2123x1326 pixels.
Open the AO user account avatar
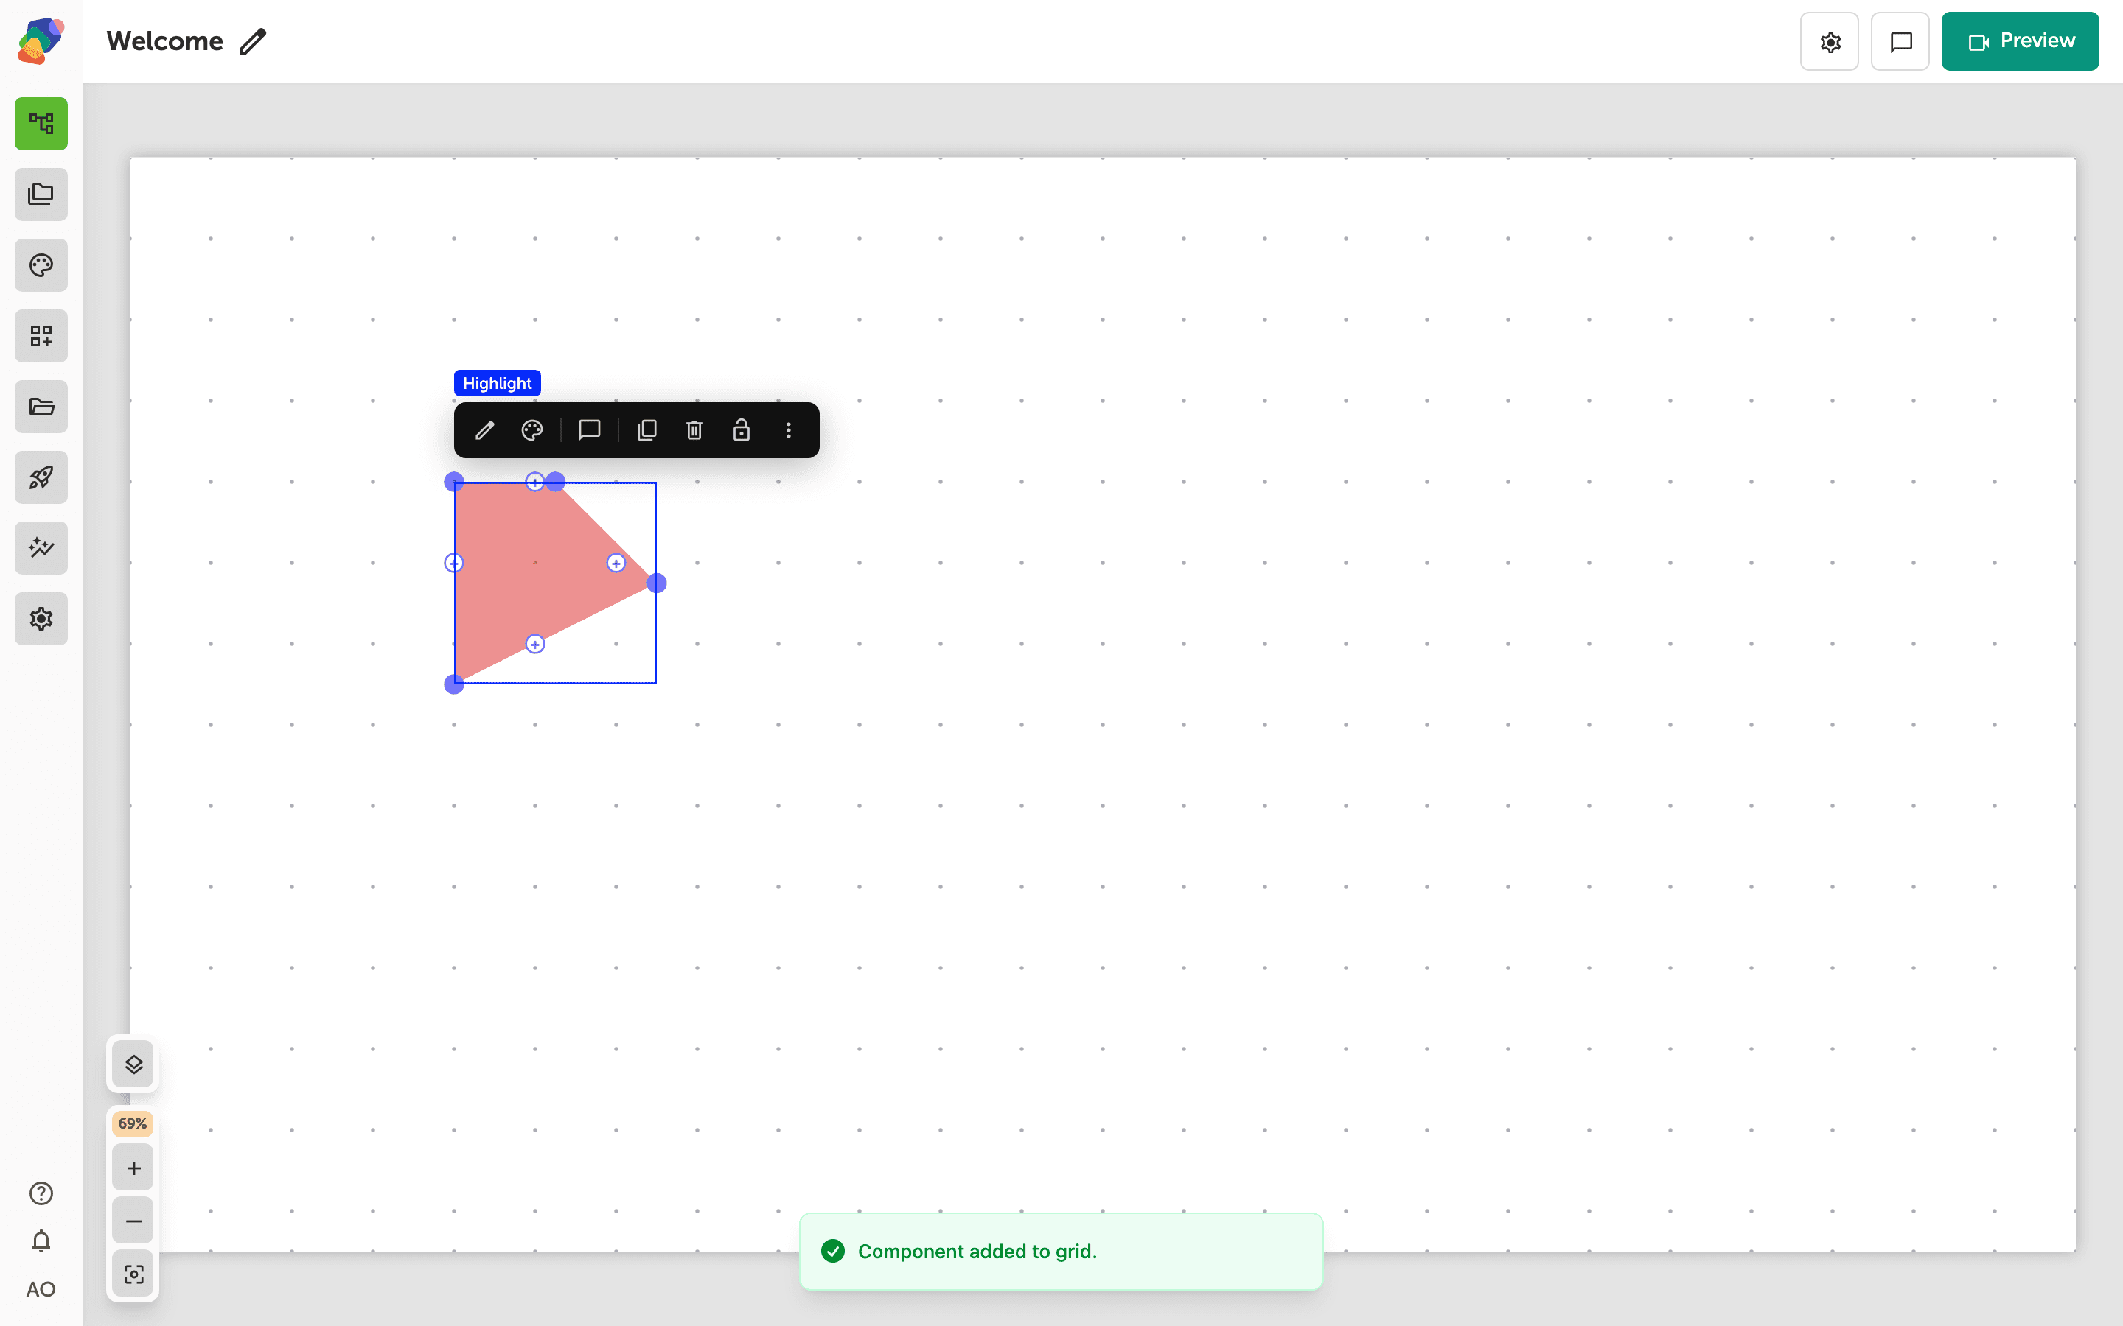click(x=41, y=1289)
